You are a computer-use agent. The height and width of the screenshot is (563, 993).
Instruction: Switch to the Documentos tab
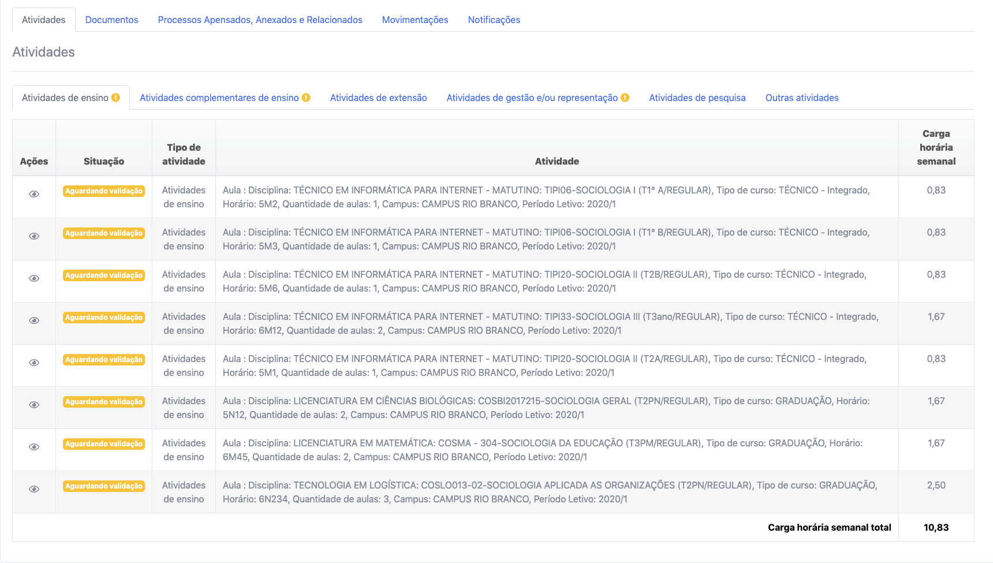(111, 20)
